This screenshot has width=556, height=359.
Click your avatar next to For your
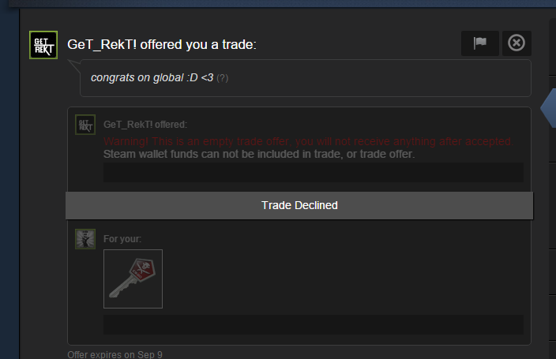click(85, 239)
